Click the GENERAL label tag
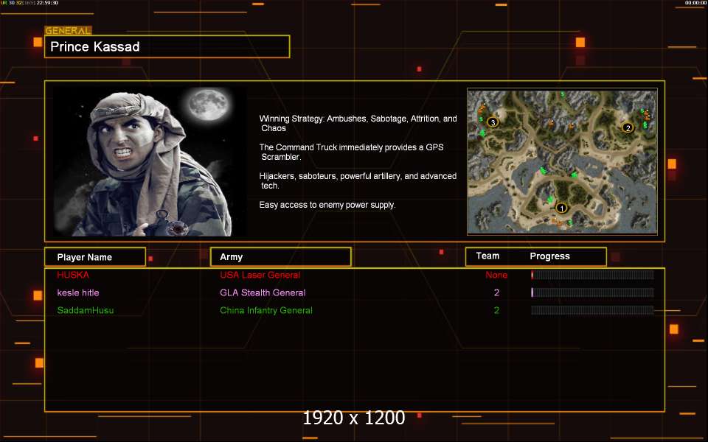Screen dimensions: 708x442 68,31
